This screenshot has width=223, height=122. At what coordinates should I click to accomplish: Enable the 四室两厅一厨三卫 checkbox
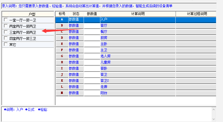click(6, 38)
